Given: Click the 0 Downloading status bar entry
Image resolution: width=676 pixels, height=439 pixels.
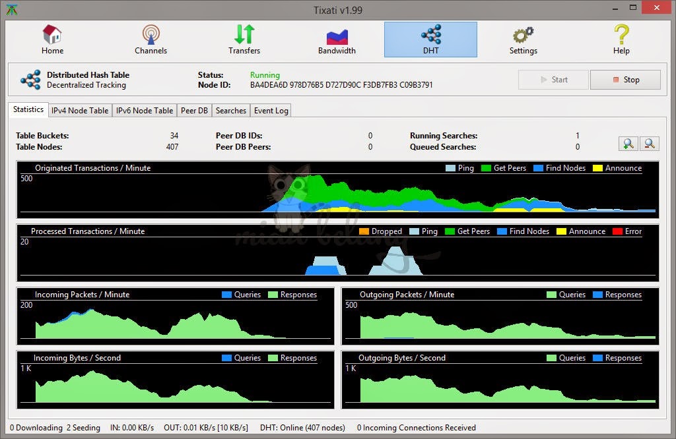Looking at the screenshot, I should point(36,428).
